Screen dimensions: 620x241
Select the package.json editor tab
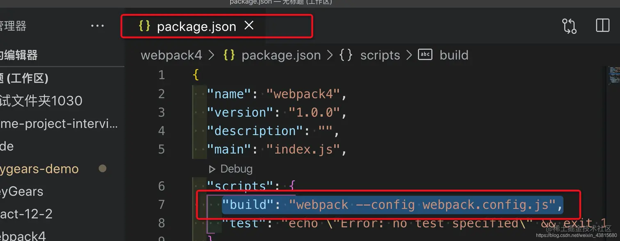click(196, 26)
